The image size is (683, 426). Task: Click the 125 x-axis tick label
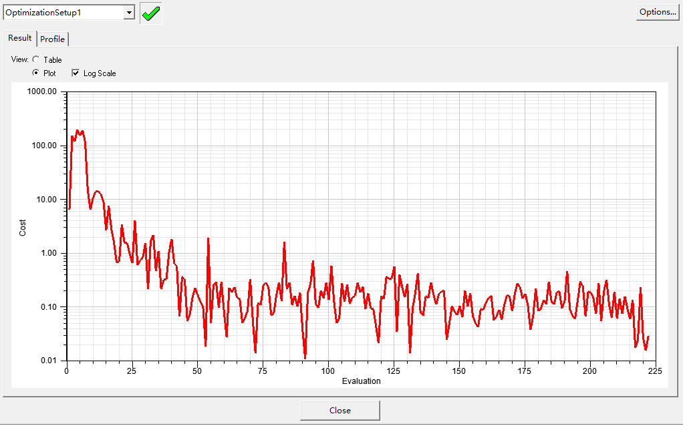tap(394, 371)
